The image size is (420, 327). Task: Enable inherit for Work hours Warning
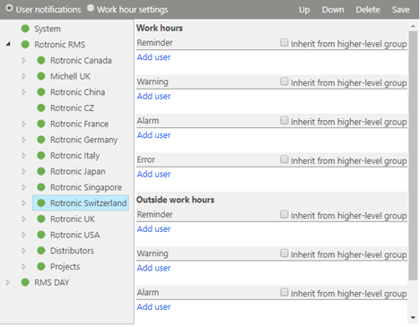(x=284, y=82)
